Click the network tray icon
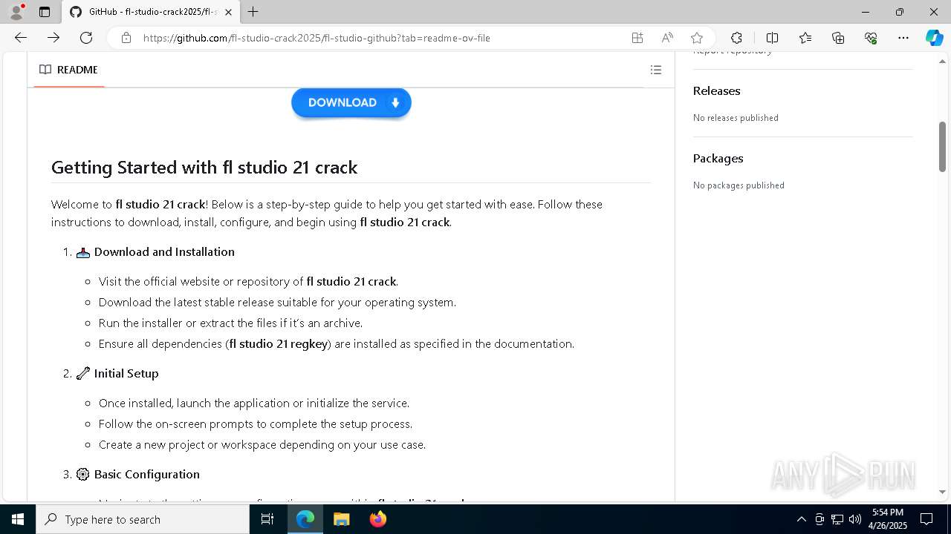Screen dimensions: 951x534 837,519
